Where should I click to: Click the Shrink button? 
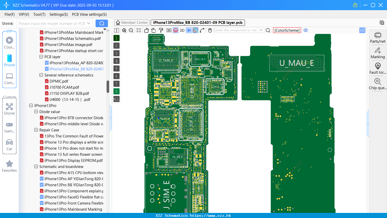[7, 23]
